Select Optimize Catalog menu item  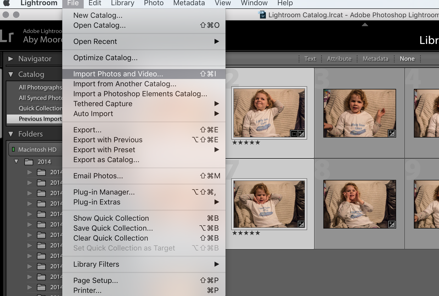(x=144, y=58)
